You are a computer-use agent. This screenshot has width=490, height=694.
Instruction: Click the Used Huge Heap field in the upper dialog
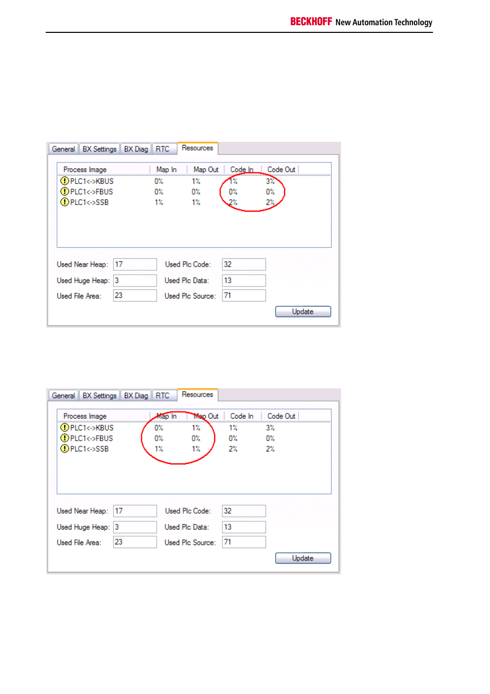tap(135, 280)
